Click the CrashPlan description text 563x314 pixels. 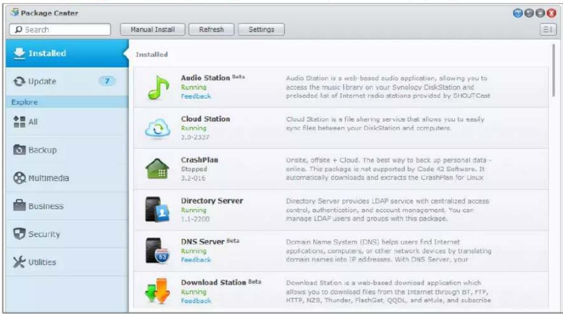click(x=388, y=169)
